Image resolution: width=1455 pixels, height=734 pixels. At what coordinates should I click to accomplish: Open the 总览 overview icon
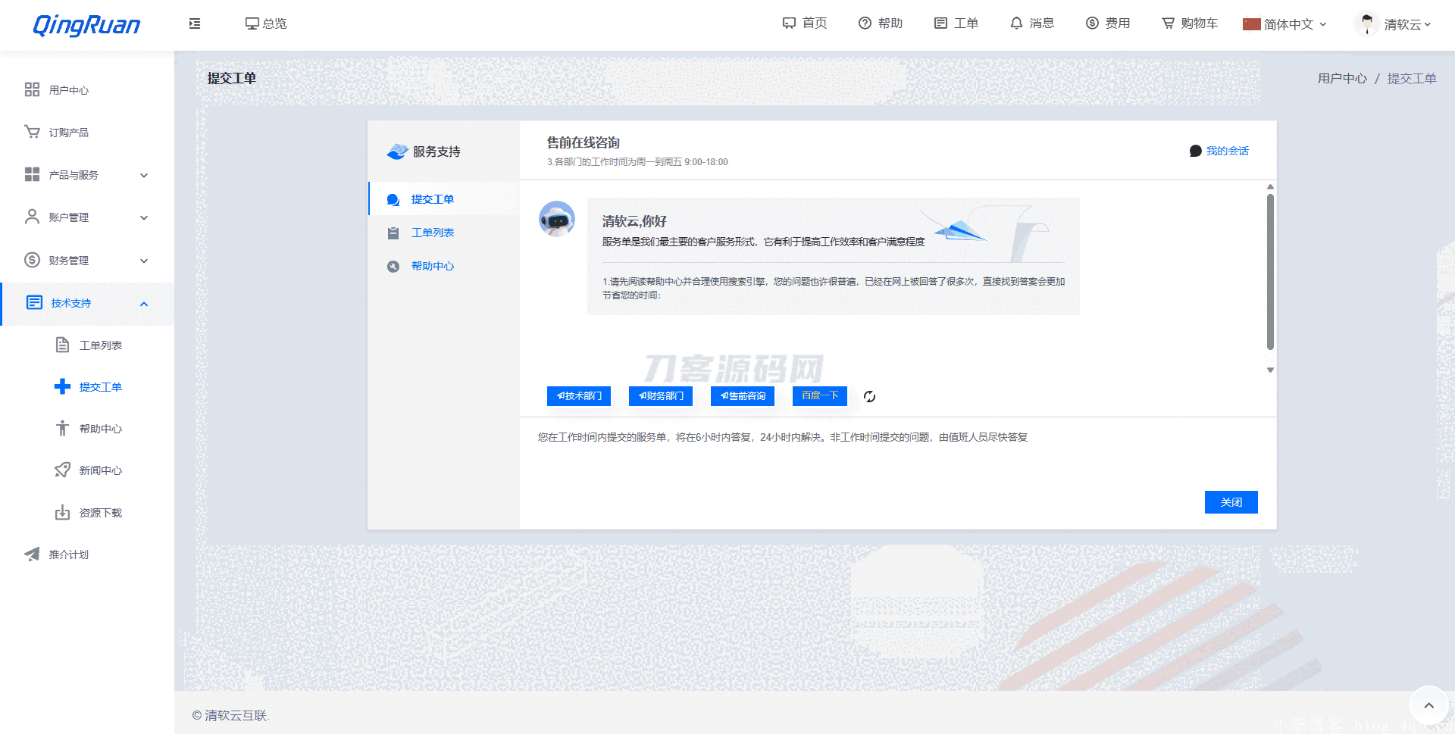pyautogui.click(x=252, y=23)
